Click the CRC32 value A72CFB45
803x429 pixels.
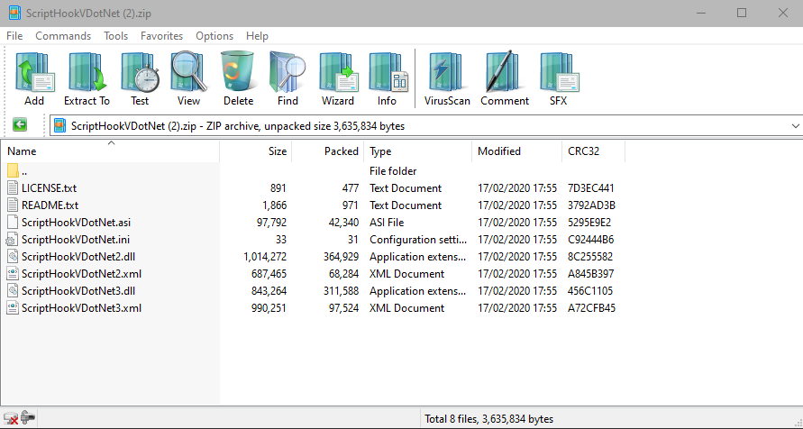591,308
